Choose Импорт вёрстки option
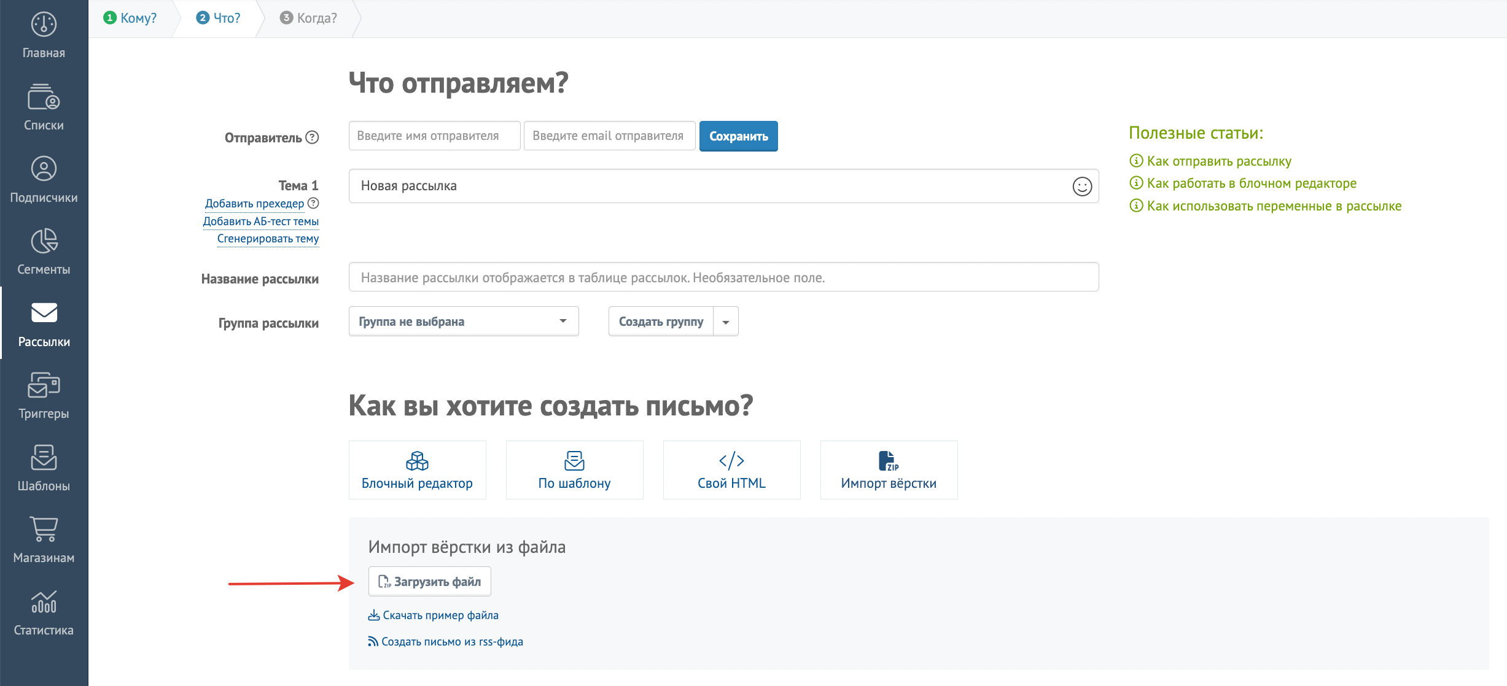 coord(889,470)
